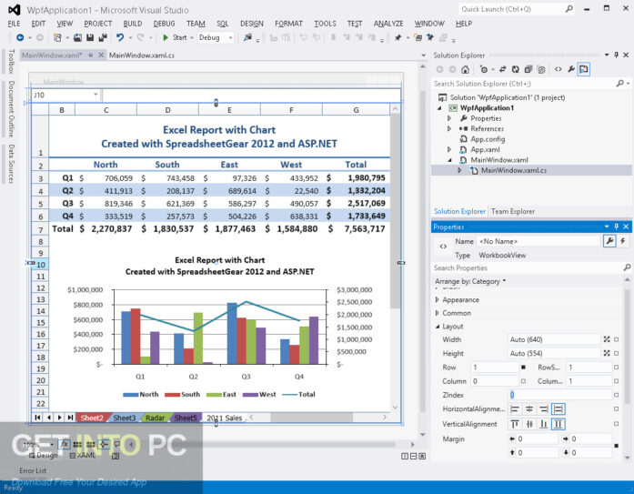Open the BUILD menu

point(133,24)
